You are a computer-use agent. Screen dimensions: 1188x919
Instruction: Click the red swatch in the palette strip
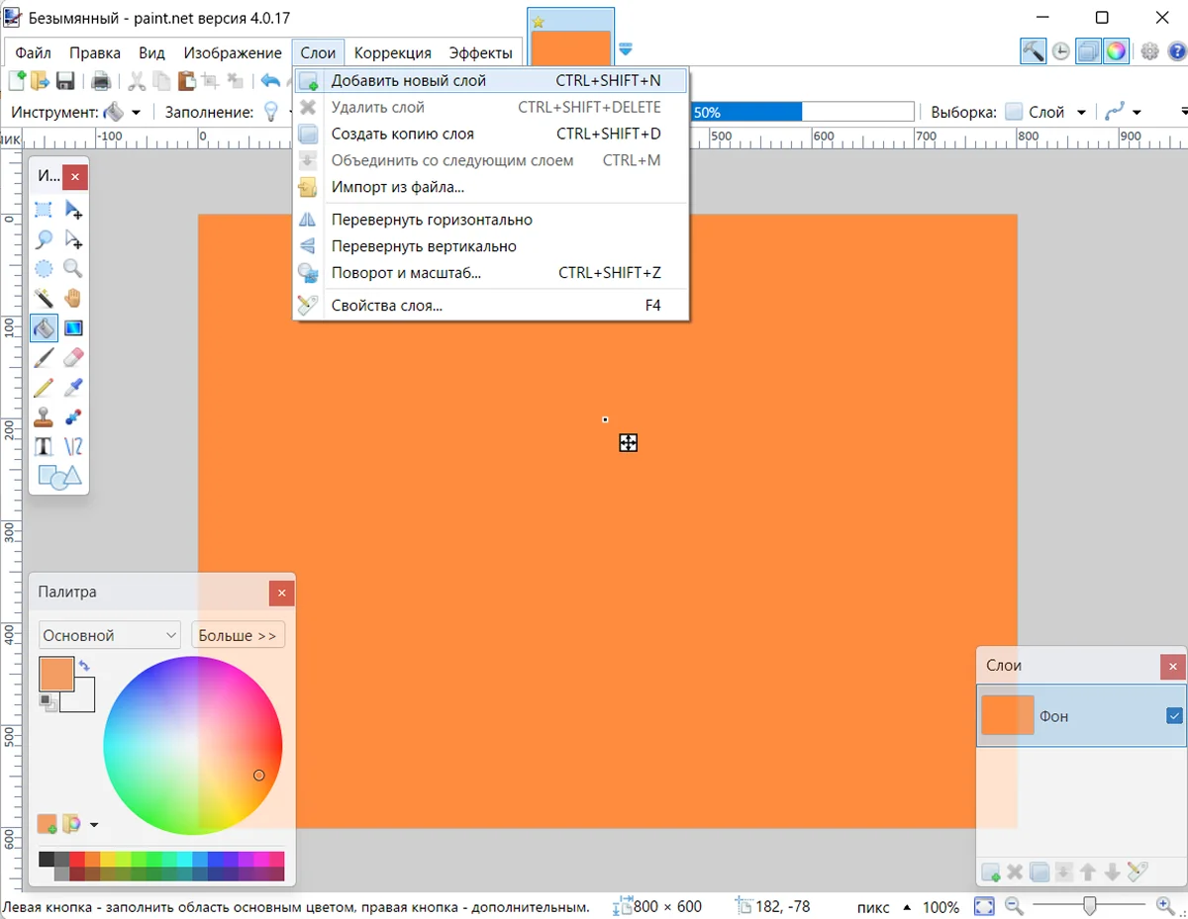77,859
